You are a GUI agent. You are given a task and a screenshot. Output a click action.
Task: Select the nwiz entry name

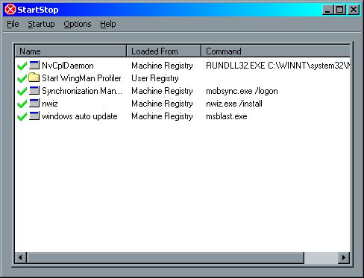(50, 104)
